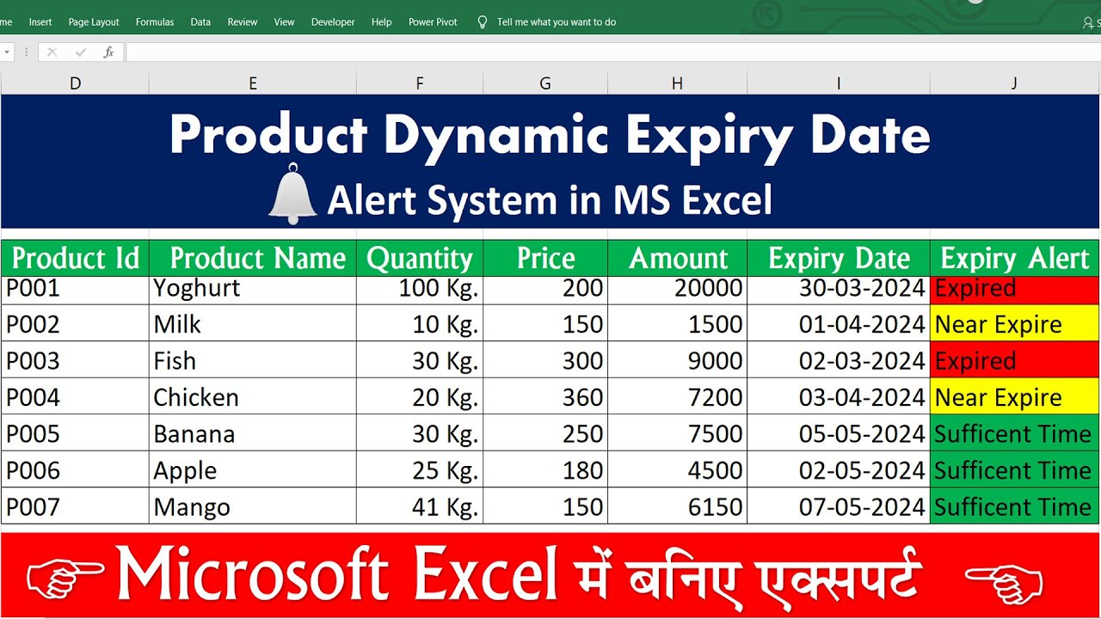Select the amount cell 7500
Viewport: 1101px width, 619px height.
click(x=677, y=432)
